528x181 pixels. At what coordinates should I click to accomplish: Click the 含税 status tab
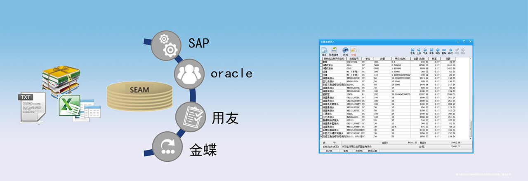click(346, 151)
